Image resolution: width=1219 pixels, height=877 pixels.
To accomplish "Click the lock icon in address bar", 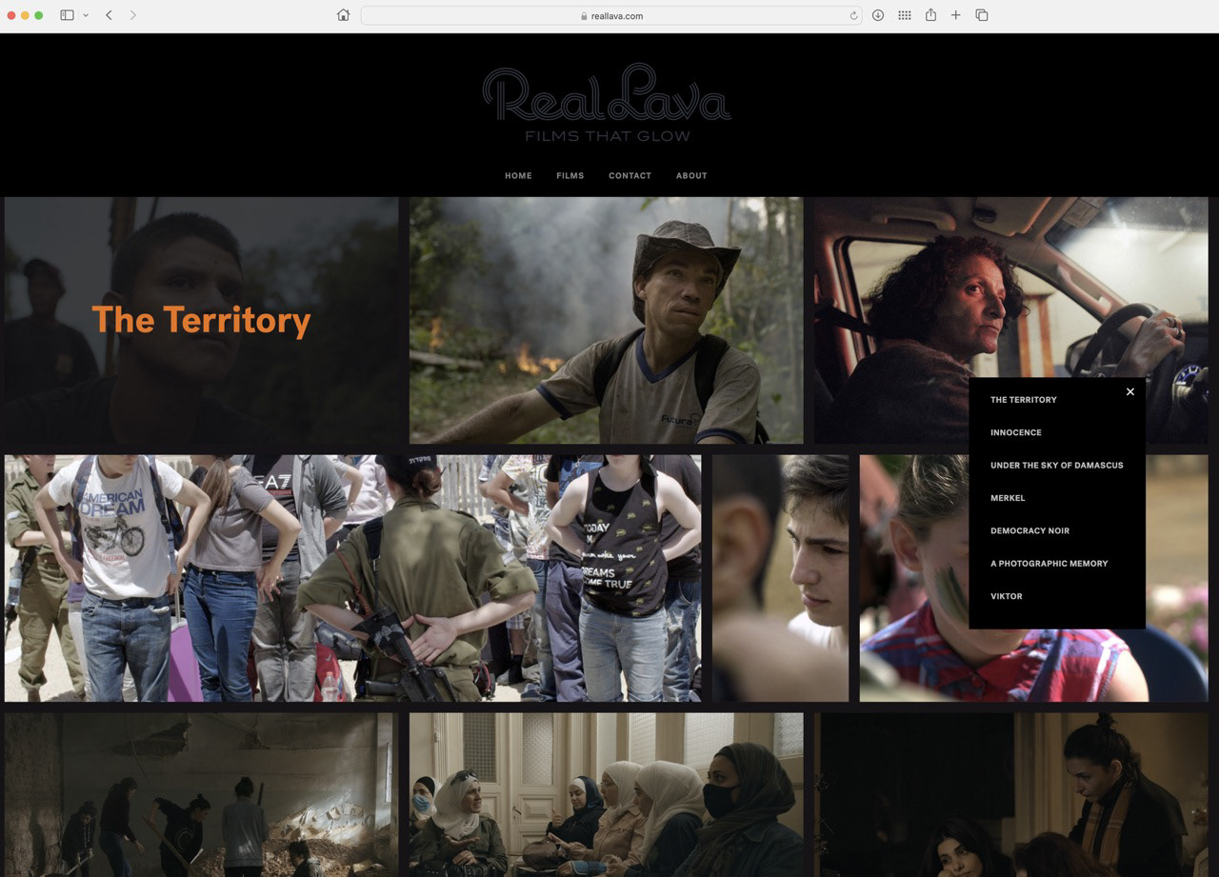I will tap(584, 16).
